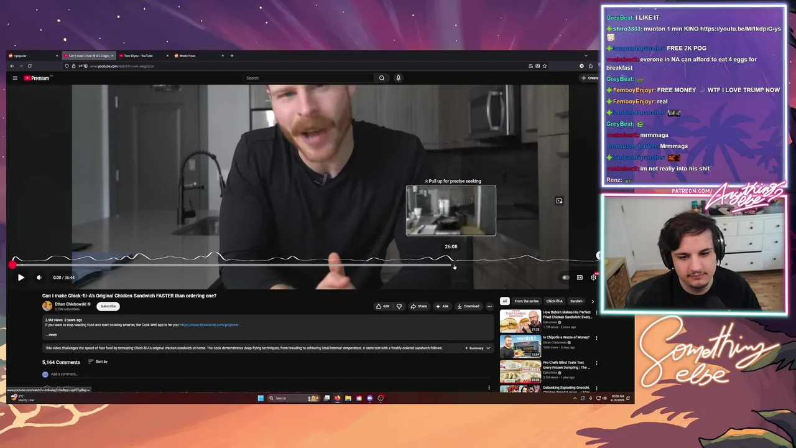Expand the AI Summary chevron

(x=488, y=348)
